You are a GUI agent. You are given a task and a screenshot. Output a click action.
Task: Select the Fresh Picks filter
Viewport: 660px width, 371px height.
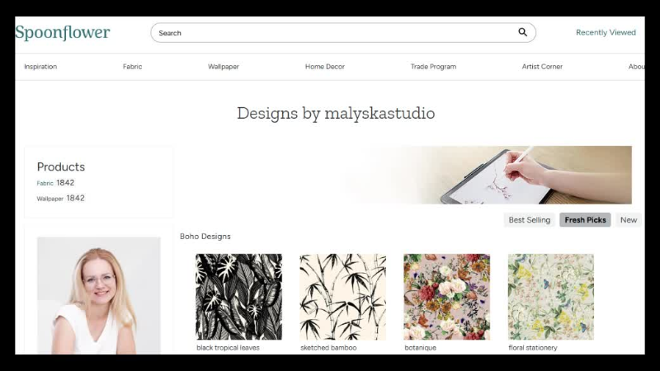pos(585,220)
